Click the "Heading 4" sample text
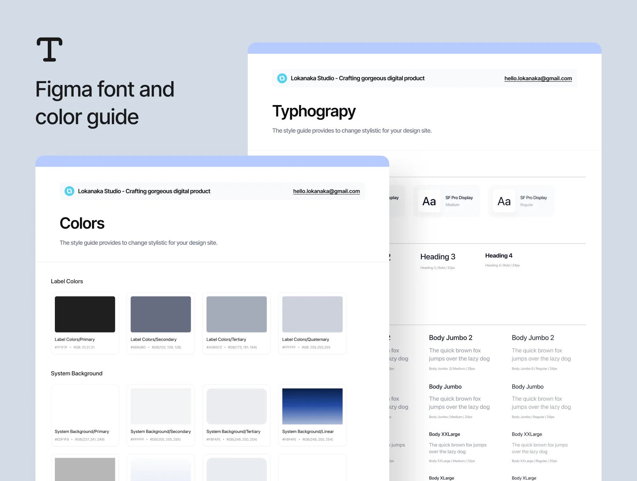637x481 pixels. tap(499, 256)
